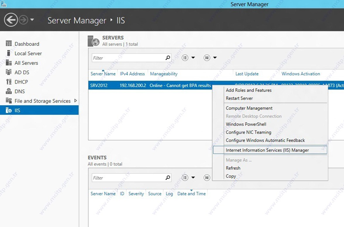Expand File and Storage Services submenu arrow
Viewport: 344px width, 227px height.
pos(75,101)
